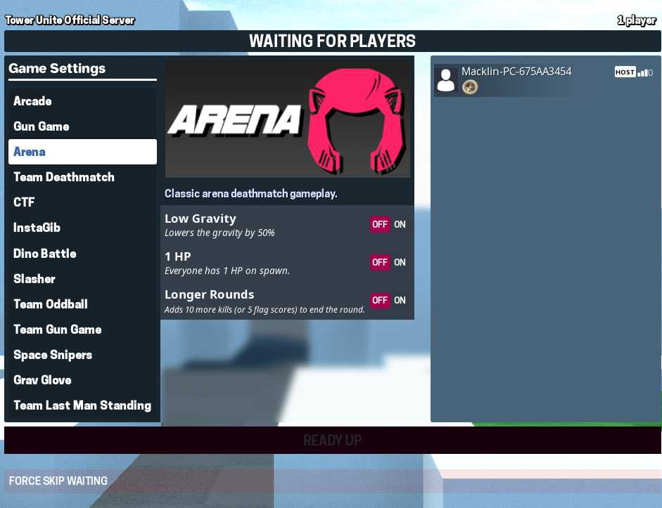
Task: Pick Team Gun Game mode
Action: coord(82,330)
